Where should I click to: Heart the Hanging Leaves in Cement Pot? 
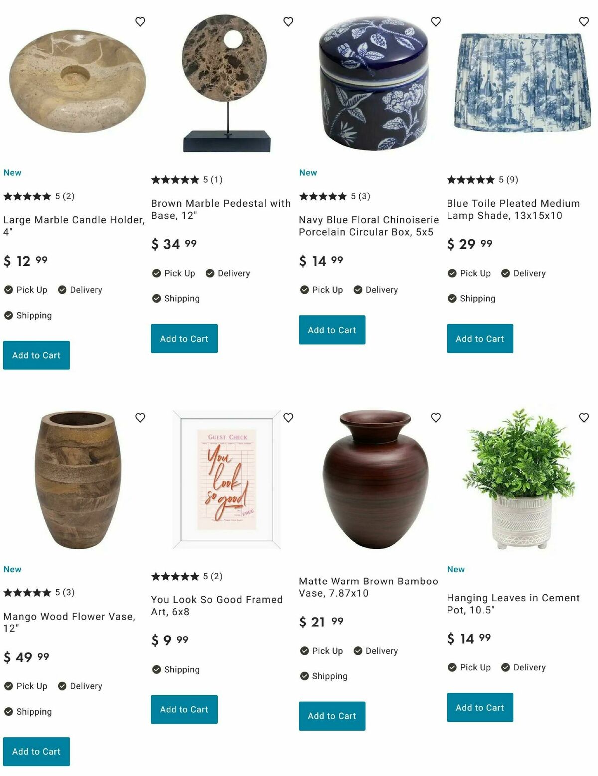pos(584,418)
